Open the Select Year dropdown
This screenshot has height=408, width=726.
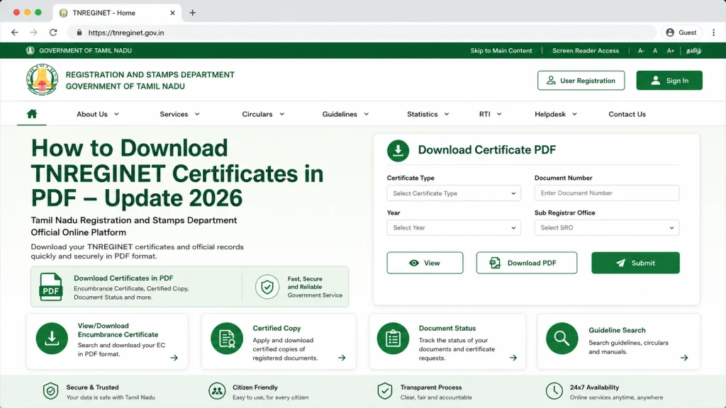click(x=454, y=227)
